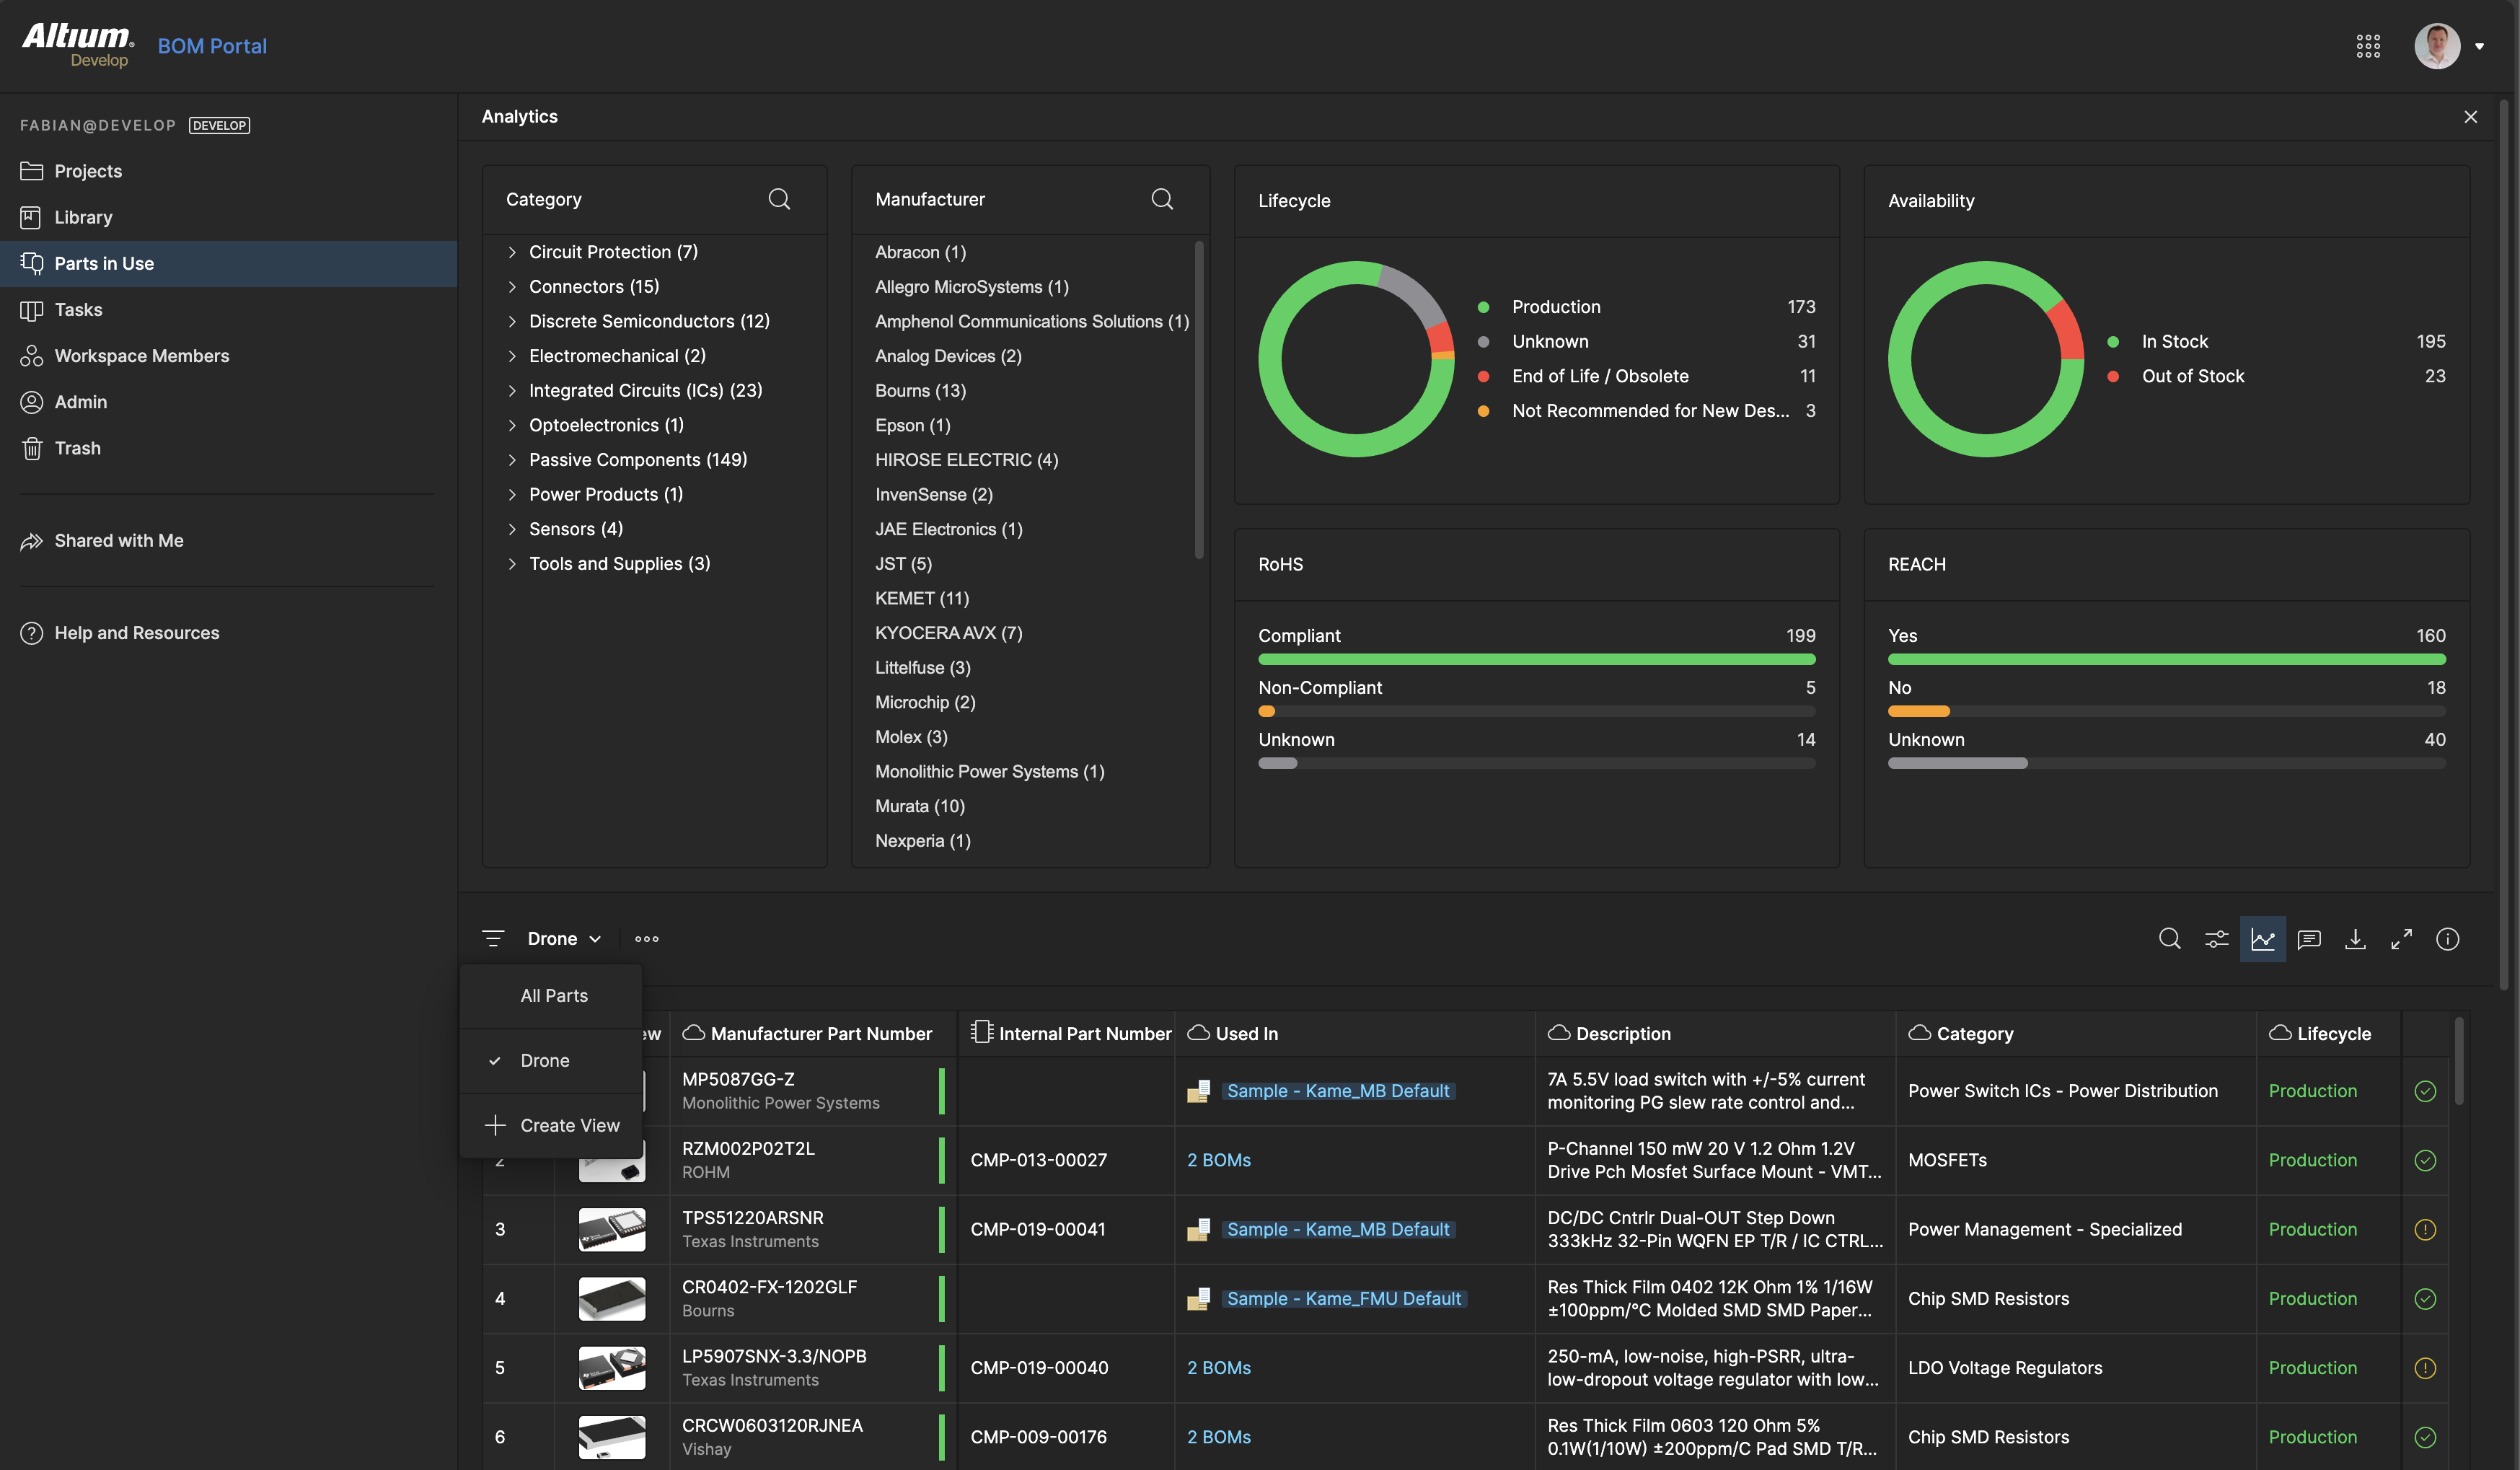Open the Drone view dropdown

[564, 939]
